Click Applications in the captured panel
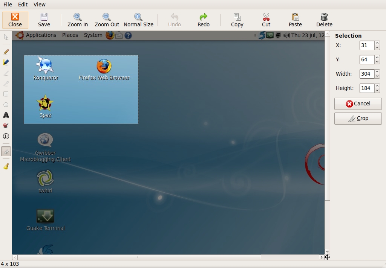 click(x=41, y=35)
